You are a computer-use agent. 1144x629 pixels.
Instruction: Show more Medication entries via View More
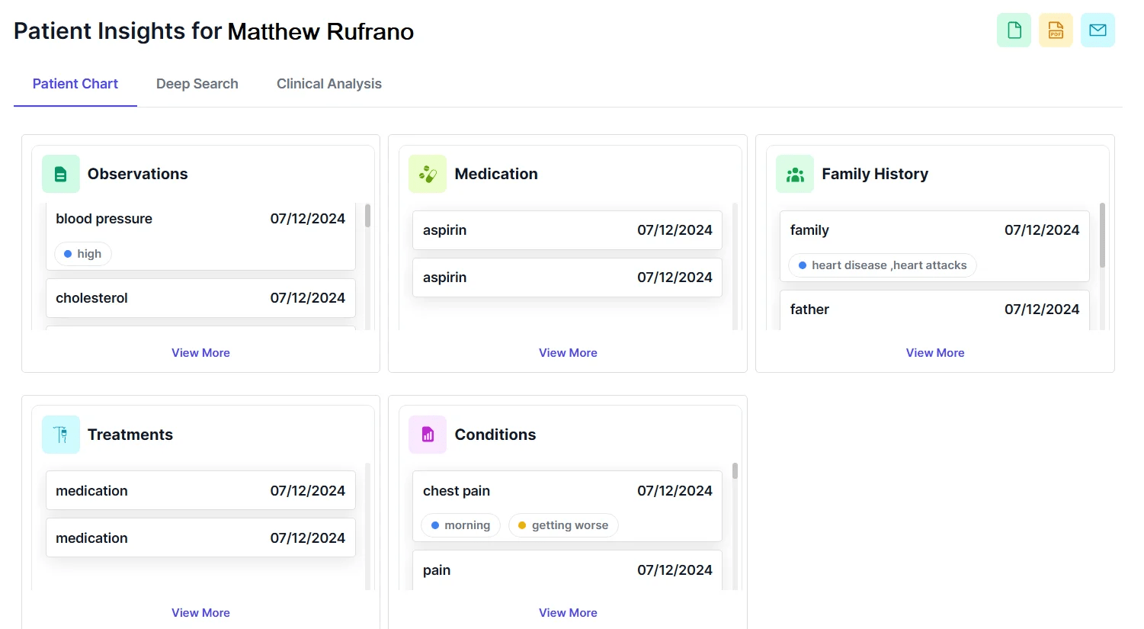pyautogui.click(x=568, y=353)
